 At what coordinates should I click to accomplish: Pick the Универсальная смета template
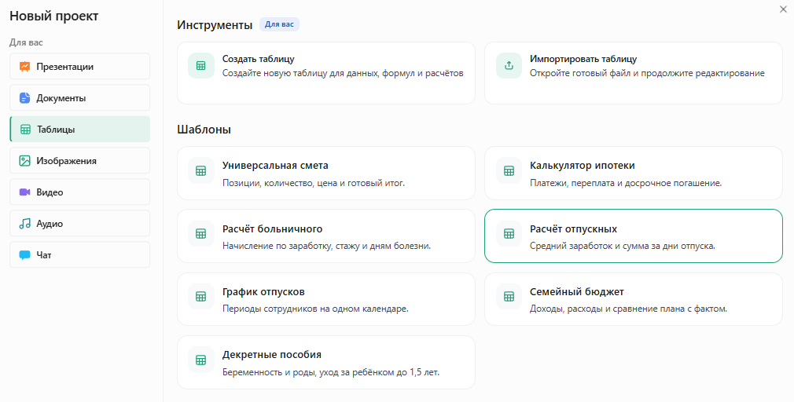326,173
